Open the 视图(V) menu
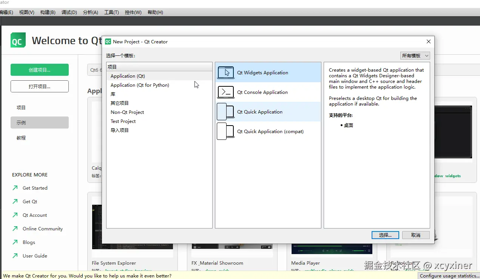 tap(26, 12)
